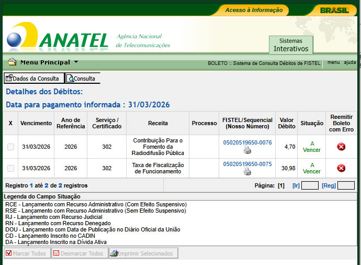The height and width of the screenshot is (265, 361).
Task: Switch to the Consulta tab
Action: coord(82,79)
